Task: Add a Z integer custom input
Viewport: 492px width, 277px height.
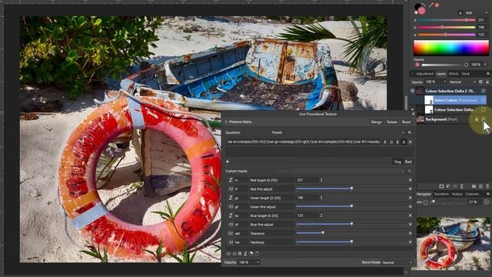Action: pyautogui.click(x=245, y=253)
